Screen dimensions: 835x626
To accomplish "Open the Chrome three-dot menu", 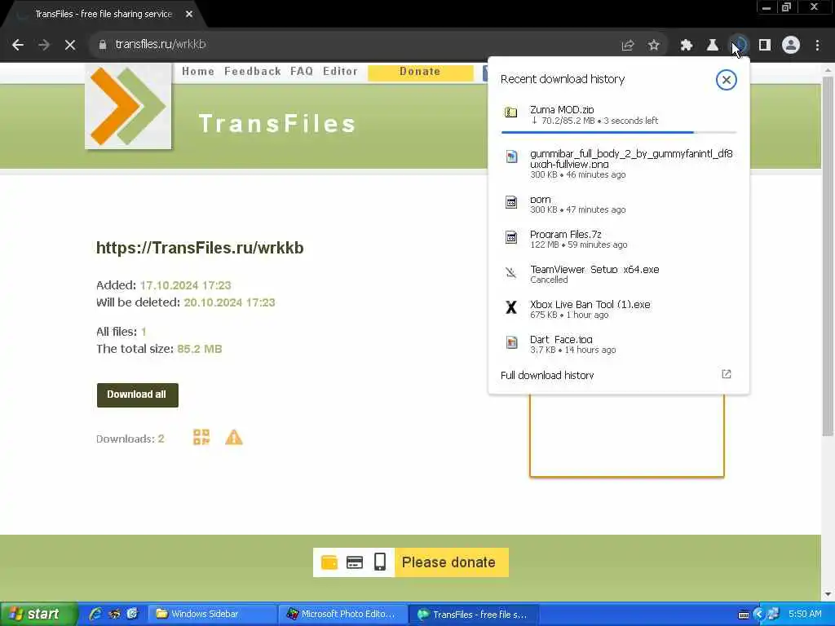I will click(x=817, y=46).
